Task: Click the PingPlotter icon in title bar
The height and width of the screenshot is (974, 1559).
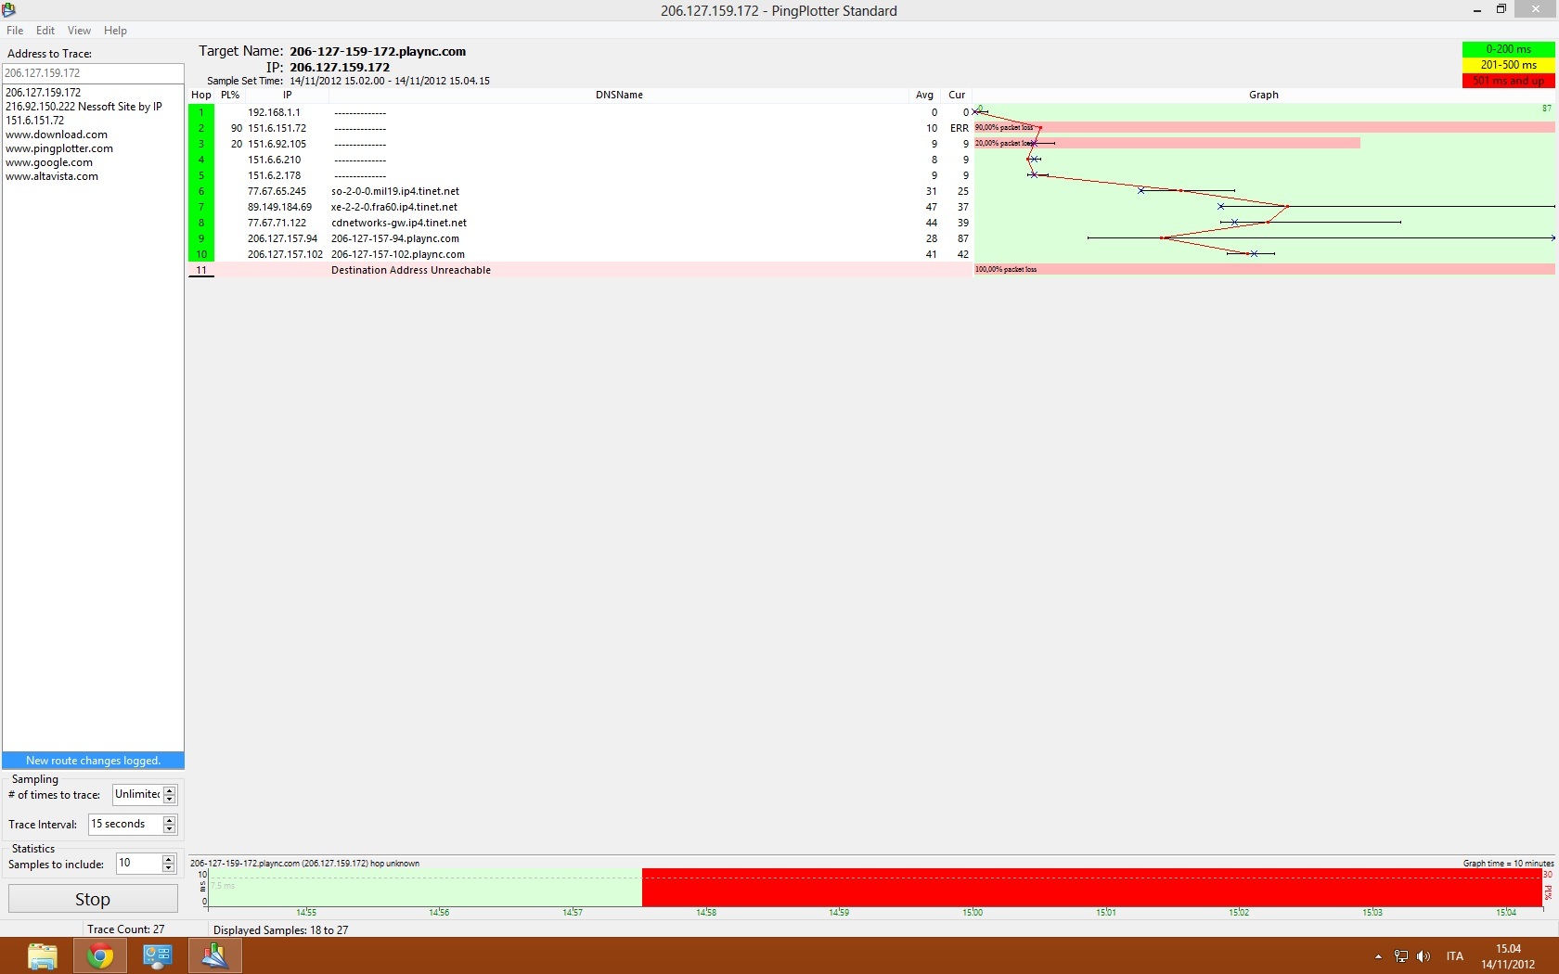Action: coord(9,10)
